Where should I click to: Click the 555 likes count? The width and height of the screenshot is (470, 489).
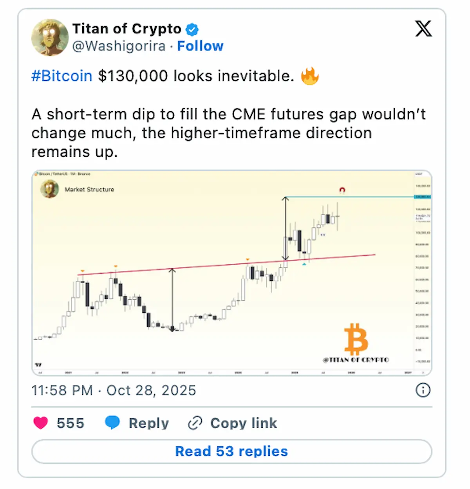coord(70,423)
